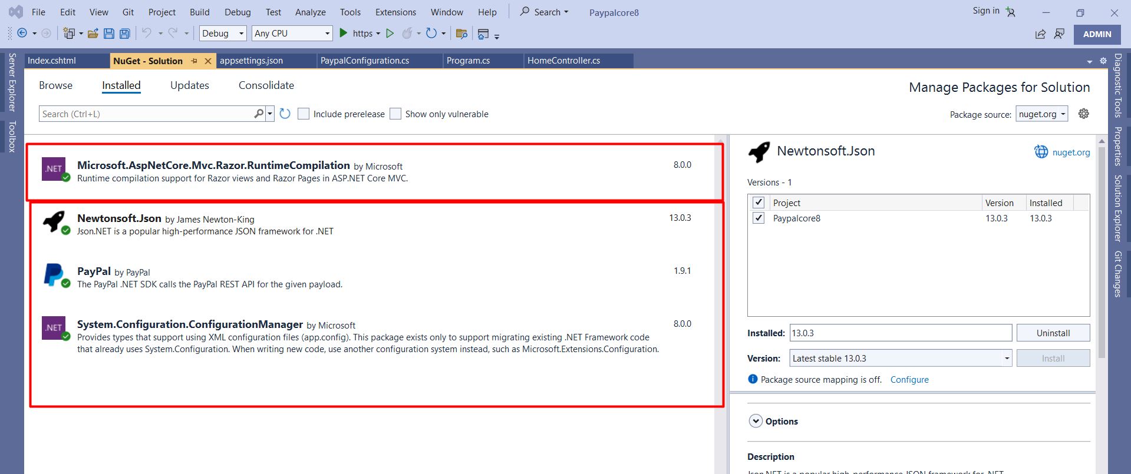Save the current file with Save icon
This screenshot has height=474, width=1131.
click(109, 34)
